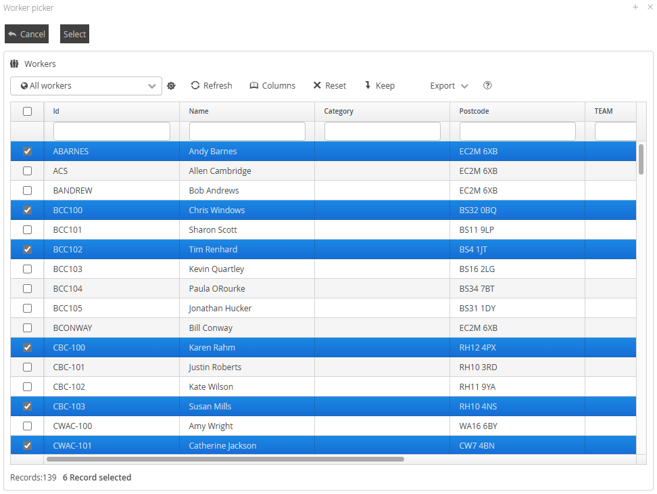Click the Keep toolbar option
Image resolution: width=657 pixels, height=494 pixels.
click(x=380, y=85)
